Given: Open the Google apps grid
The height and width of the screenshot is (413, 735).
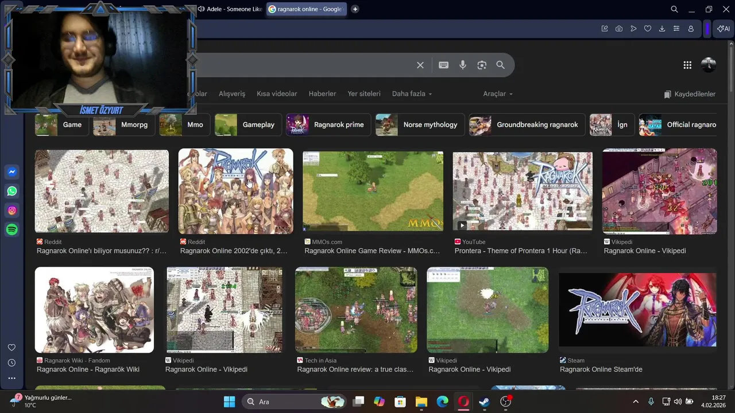Looking at the screenshot, I should (x=687, y=65).
